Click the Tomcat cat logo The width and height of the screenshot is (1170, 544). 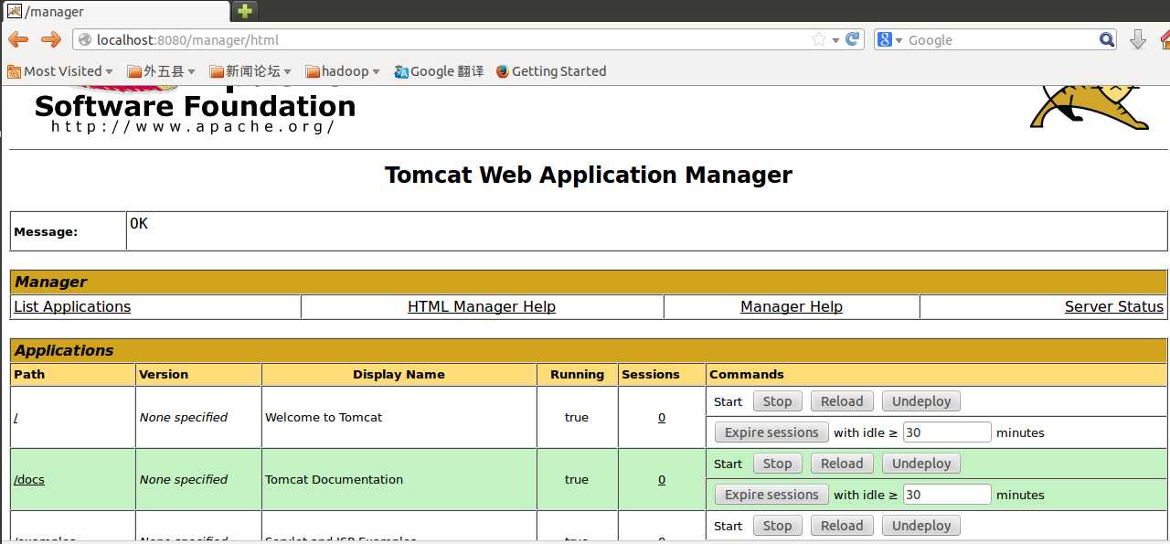pyautogui.click(x=1090, y=107)
